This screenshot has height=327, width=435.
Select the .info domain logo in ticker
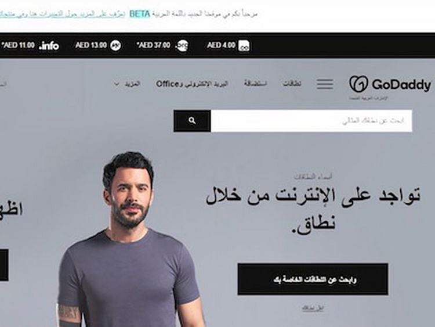49,45
